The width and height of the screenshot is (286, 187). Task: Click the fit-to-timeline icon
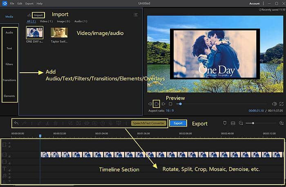(x=233, y=123)
